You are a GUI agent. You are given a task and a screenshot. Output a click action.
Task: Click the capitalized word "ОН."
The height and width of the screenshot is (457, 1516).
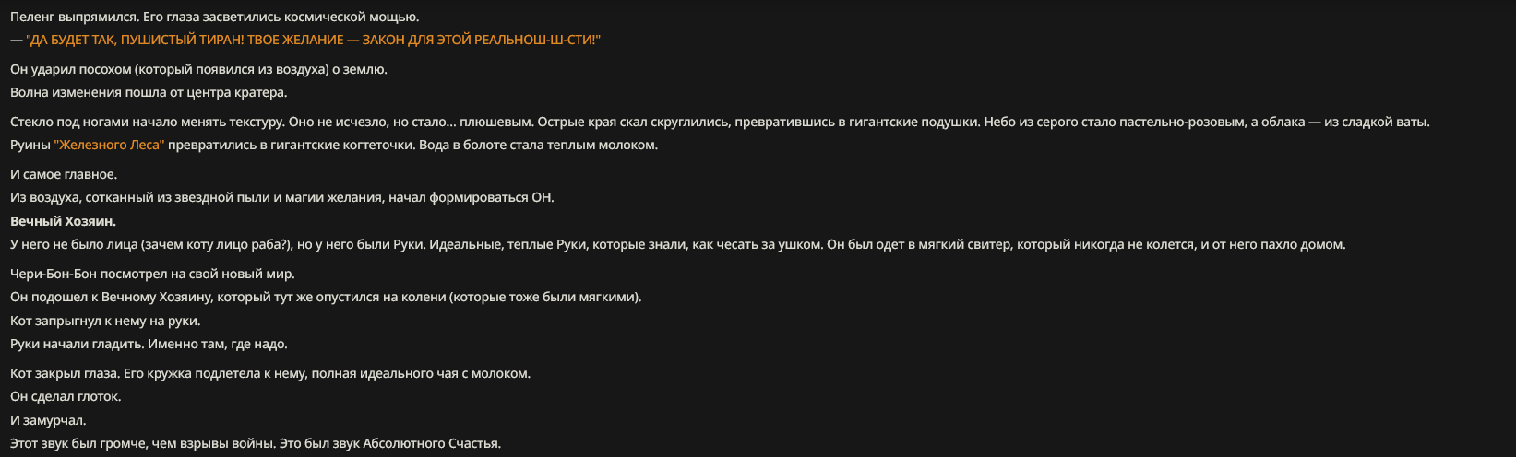tap(543, 198)
